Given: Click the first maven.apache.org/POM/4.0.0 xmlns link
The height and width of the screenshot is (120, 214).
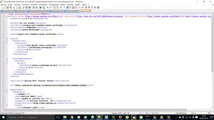Looking at the screenshot, I should 44,16.
